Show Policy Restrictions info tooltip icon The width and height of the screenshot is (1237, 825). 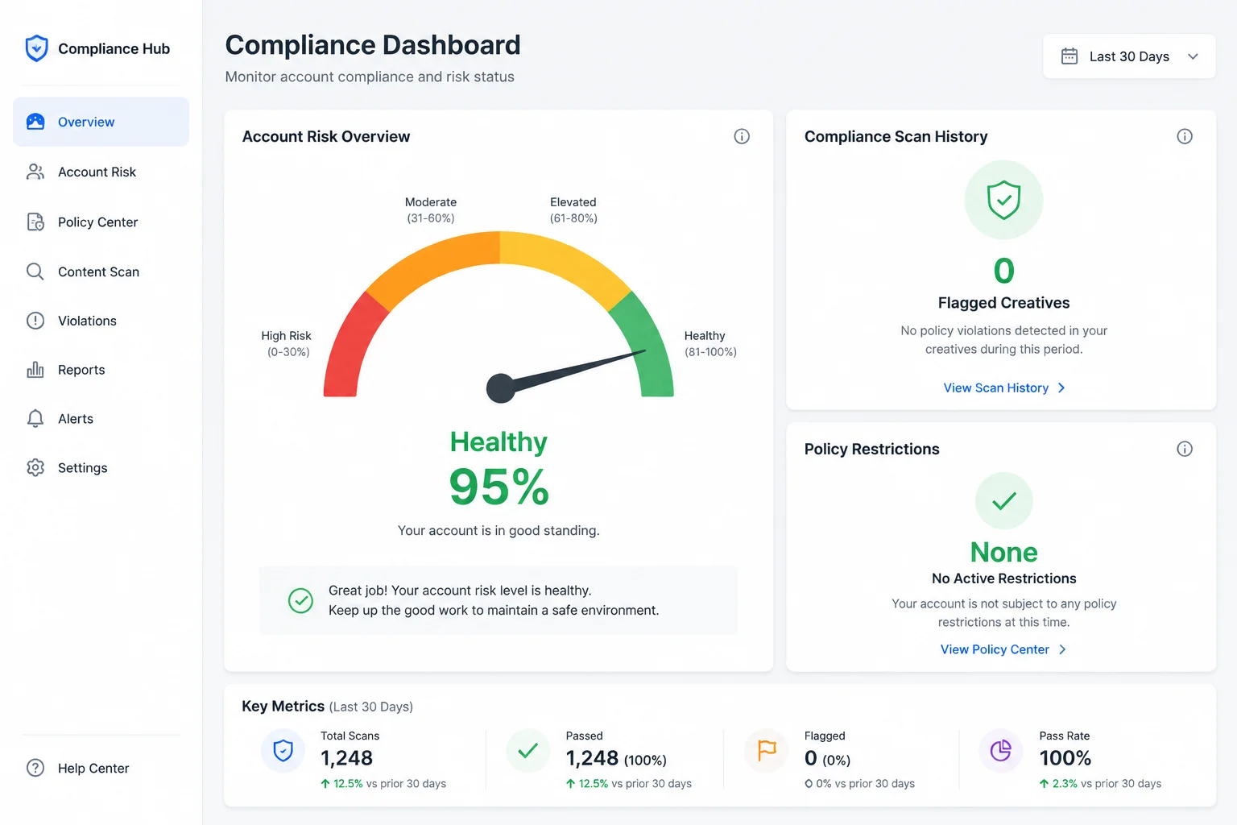[1185, 449]
